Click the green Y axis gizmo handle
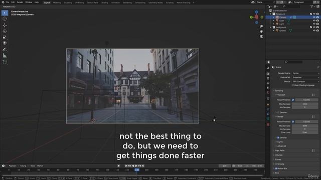Viewport: 321px width, 180px height. click(251, 17)
